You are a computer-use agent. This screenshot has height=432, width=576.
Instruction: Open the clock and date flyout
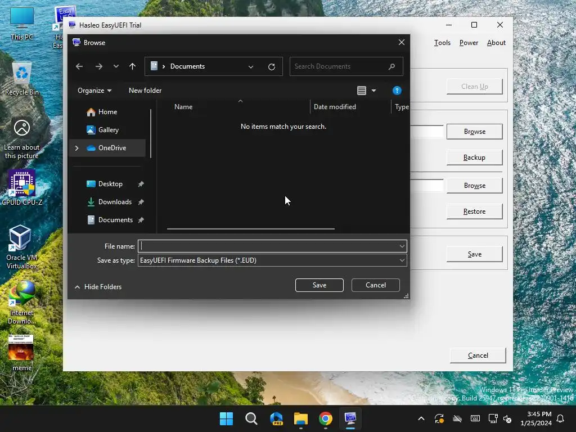click(536, 418)
